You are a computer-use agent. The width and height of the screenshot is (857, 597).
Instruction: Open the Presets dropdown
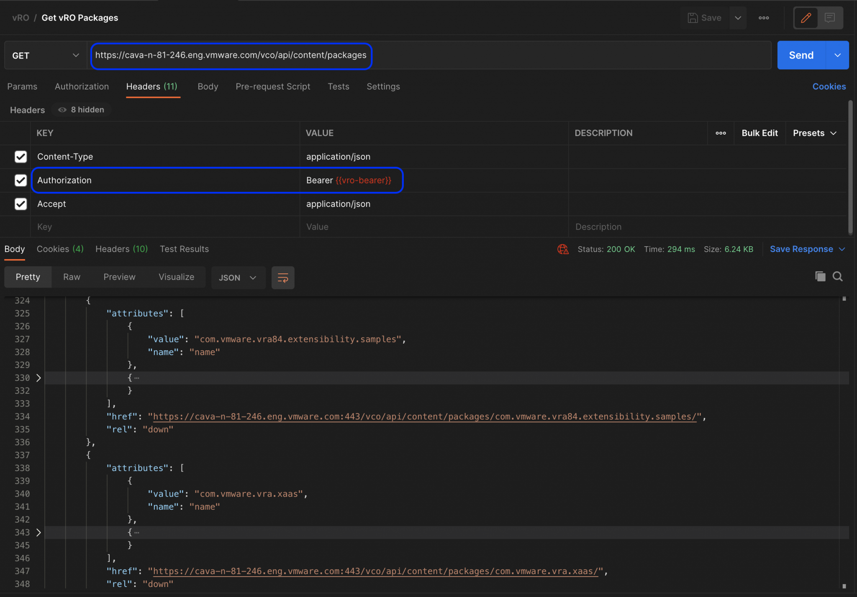tap(814, 133)
